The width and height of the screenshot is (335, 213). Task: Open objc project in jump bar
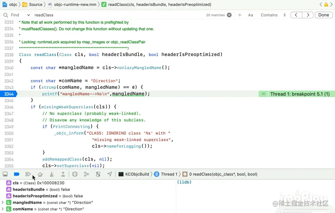[x=10, y=5]
